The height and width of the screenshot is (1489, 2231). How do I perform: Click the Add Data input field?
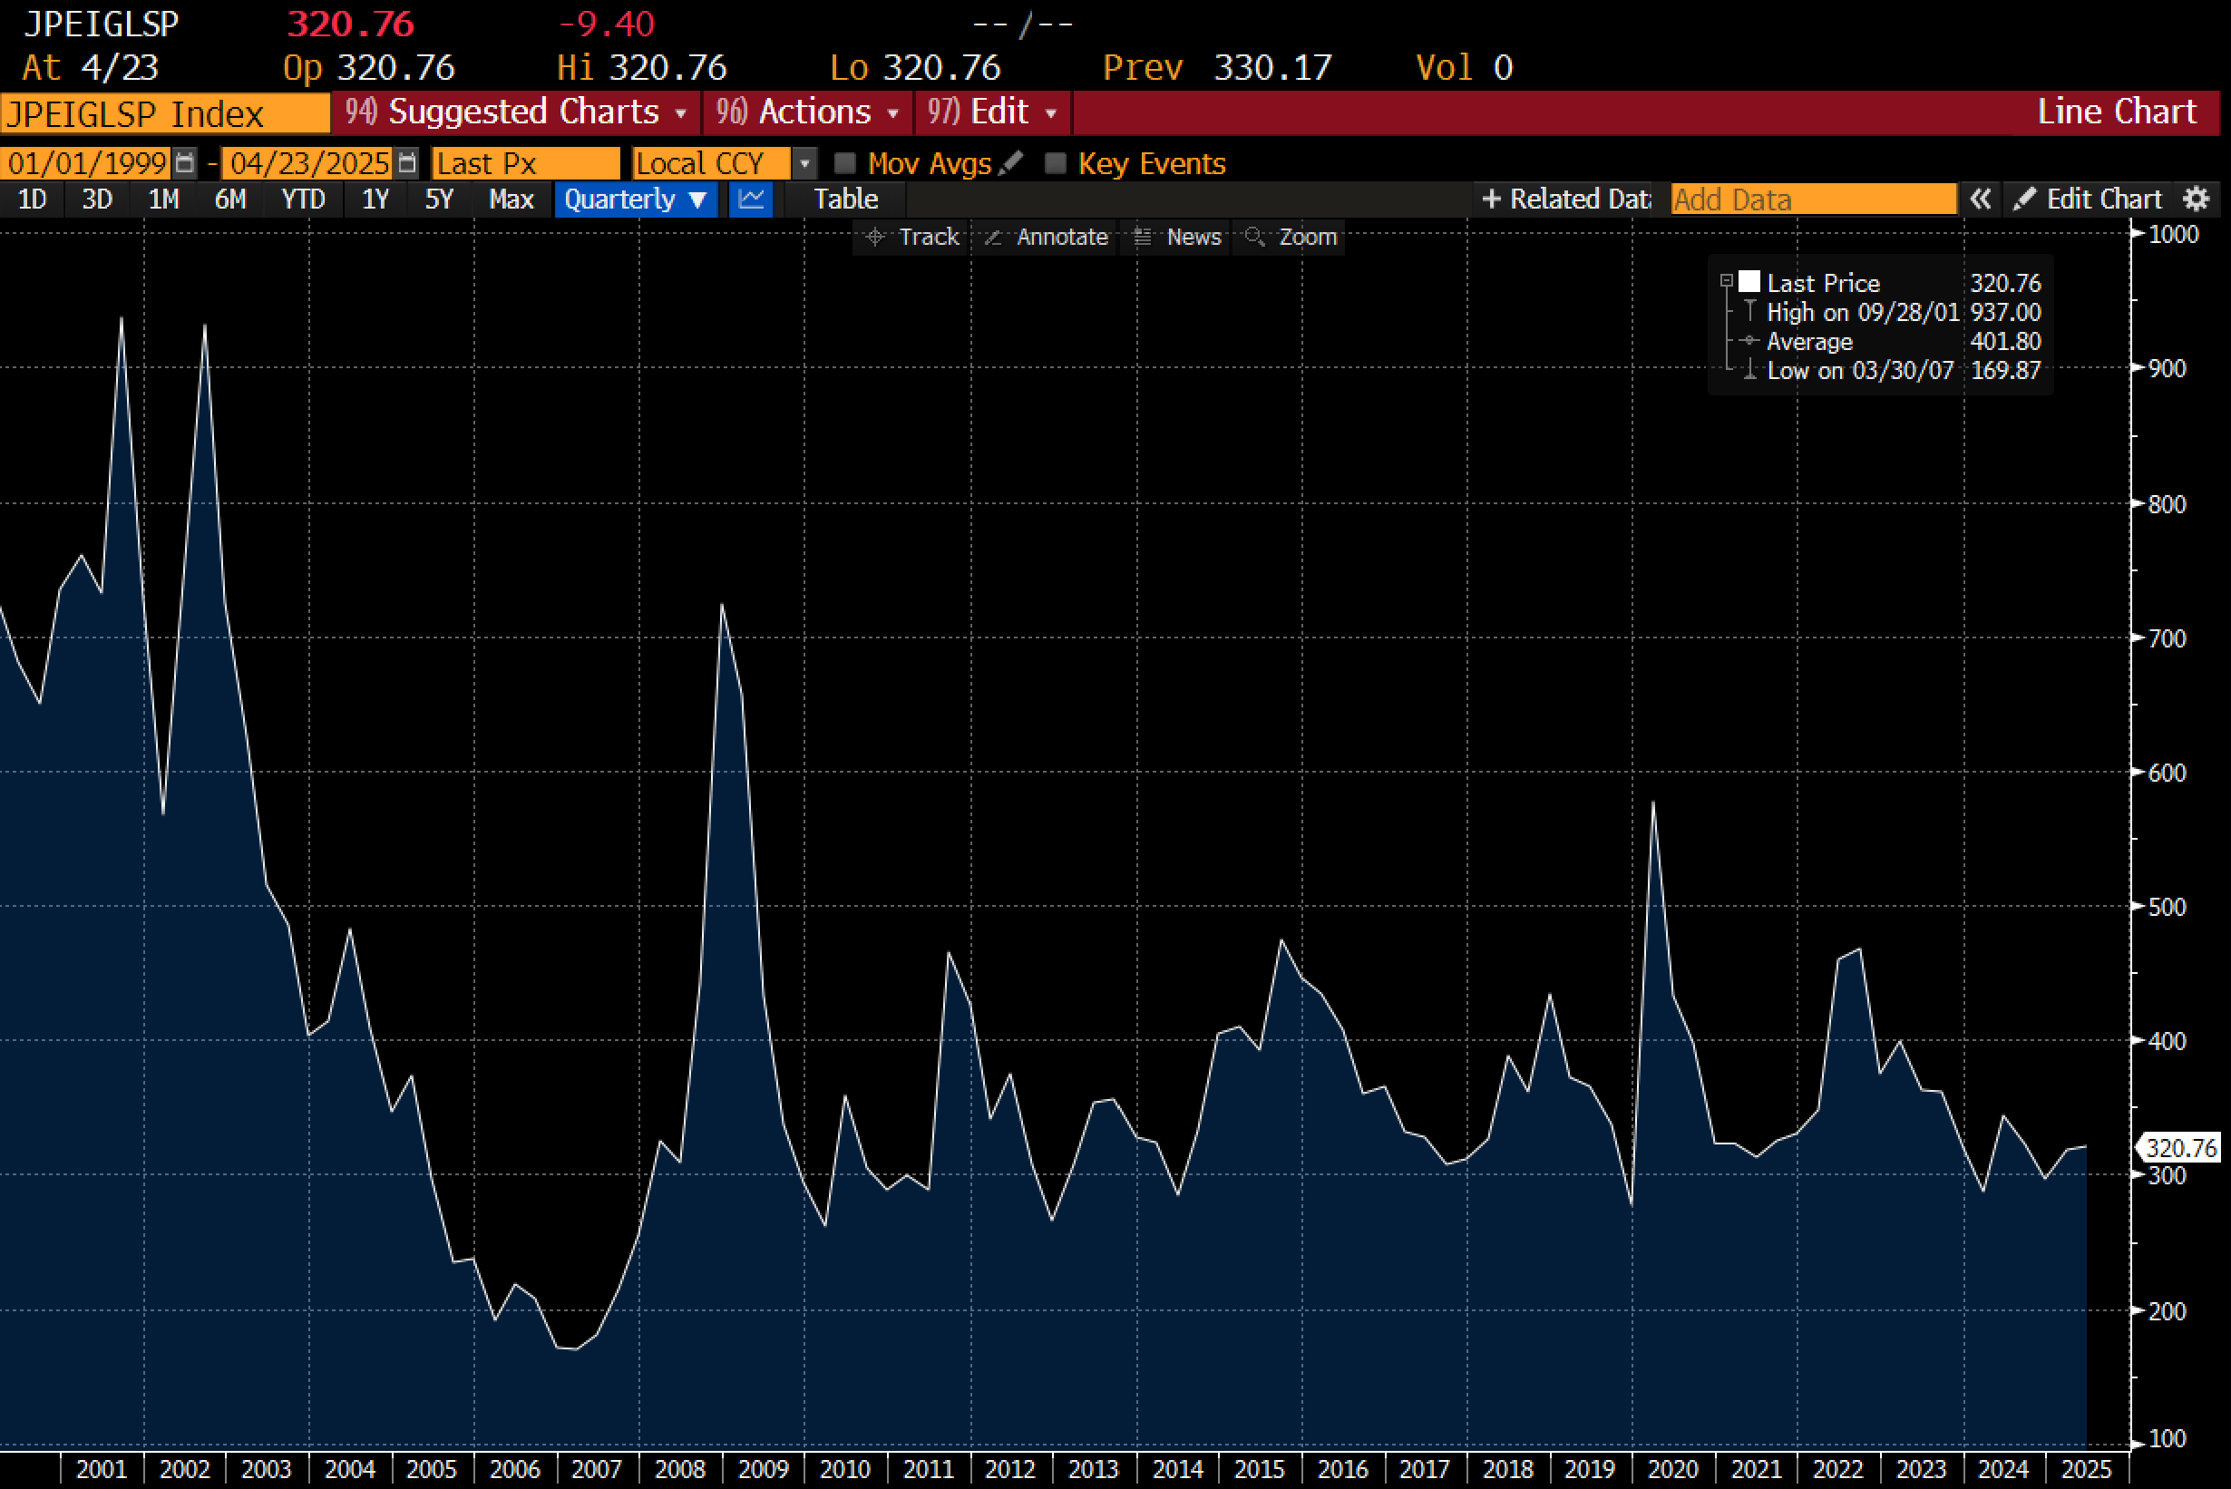click(x=1813, y=200)
